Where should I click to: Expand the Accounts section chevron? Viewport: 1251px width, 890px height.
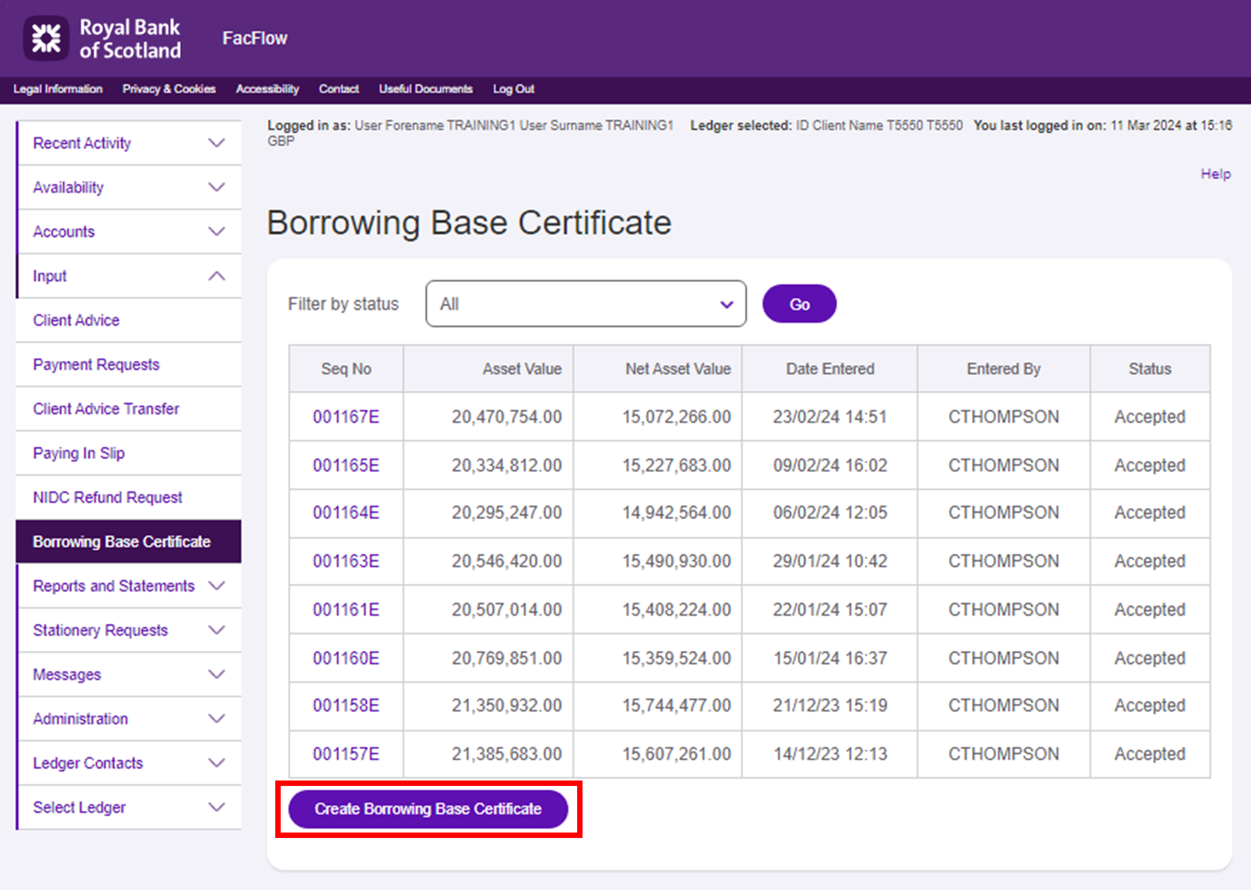[216, 232]
